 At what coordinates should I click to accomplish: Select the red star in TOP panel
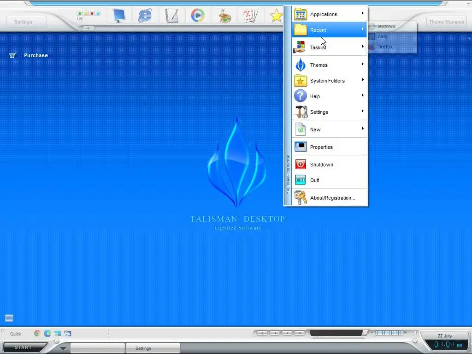[x=92, y=13]
